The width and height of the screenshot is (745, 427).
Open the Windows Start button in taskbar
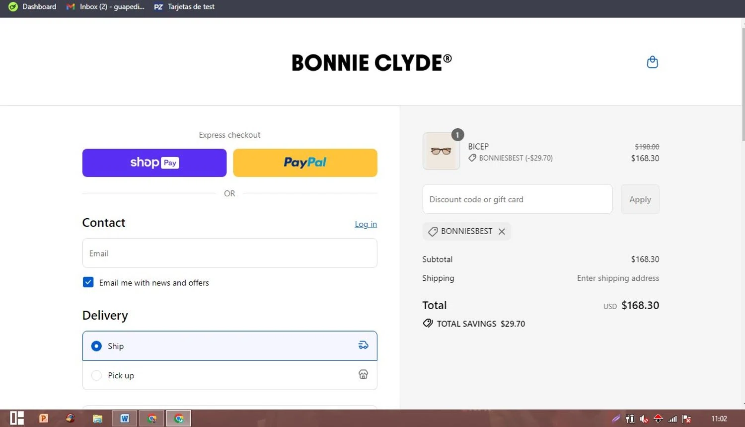[x=17, y=418]
